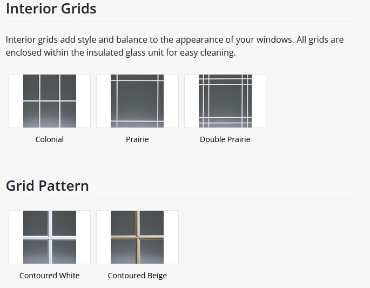Click the divider line under Grid Pattern
The width and height of the screenshot is (370, 288).
point(181,199)
